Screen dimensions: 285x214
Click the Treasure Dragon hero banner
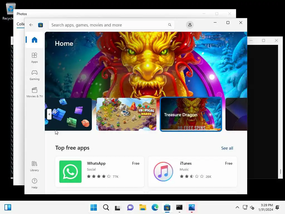point(146,65)
